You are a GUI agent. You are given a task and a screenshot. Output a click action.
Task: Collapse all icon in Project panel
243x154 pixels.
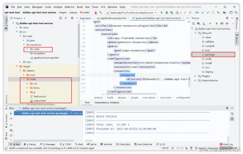66,18
